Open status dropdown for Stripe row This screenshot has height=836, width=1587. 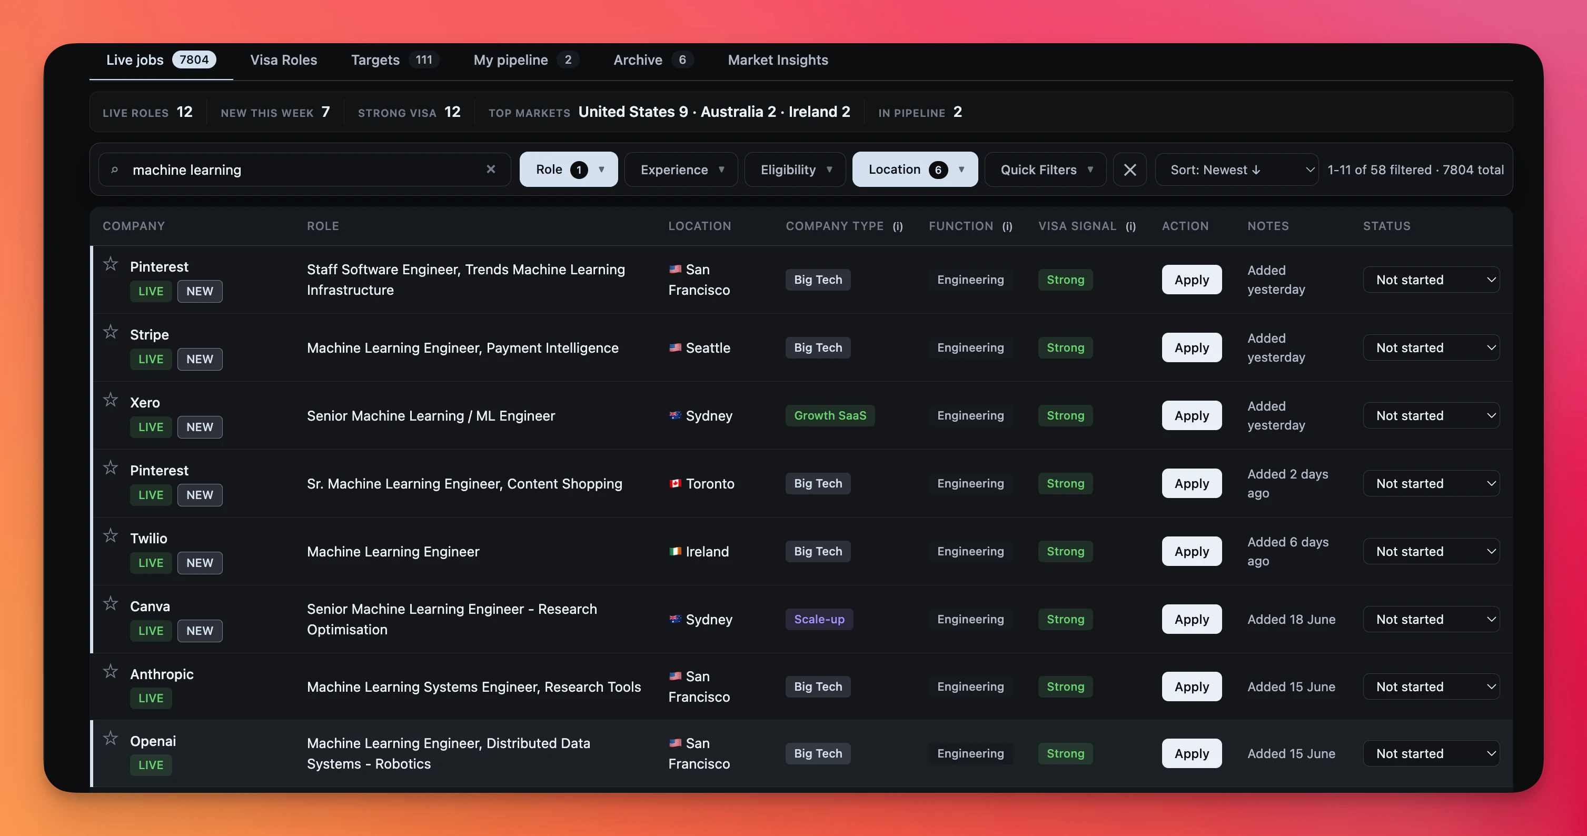1431,347
